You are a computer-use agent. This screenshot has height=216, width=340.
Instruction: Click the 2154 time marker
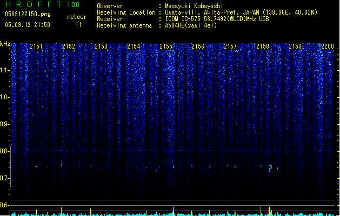pos(134,46)
